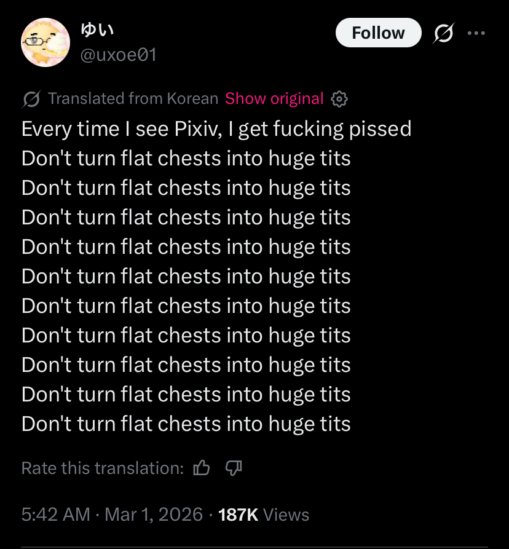
Task: Click the Mar 1, 2026 date
Action: [154, 515]
